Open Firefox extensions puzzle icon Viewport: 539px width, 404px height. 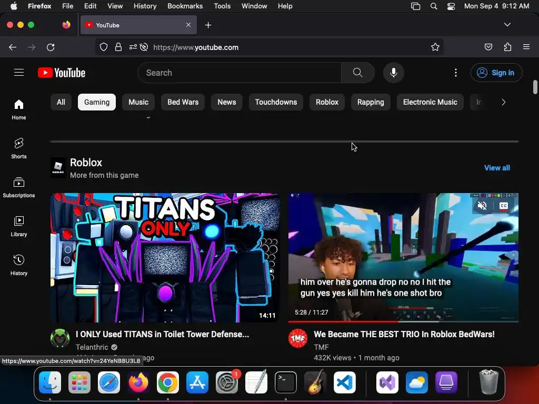coord(507,47)
